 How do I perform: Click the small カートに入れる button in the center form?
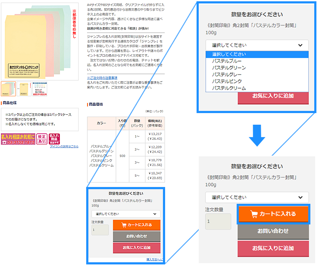coord(137,225)
